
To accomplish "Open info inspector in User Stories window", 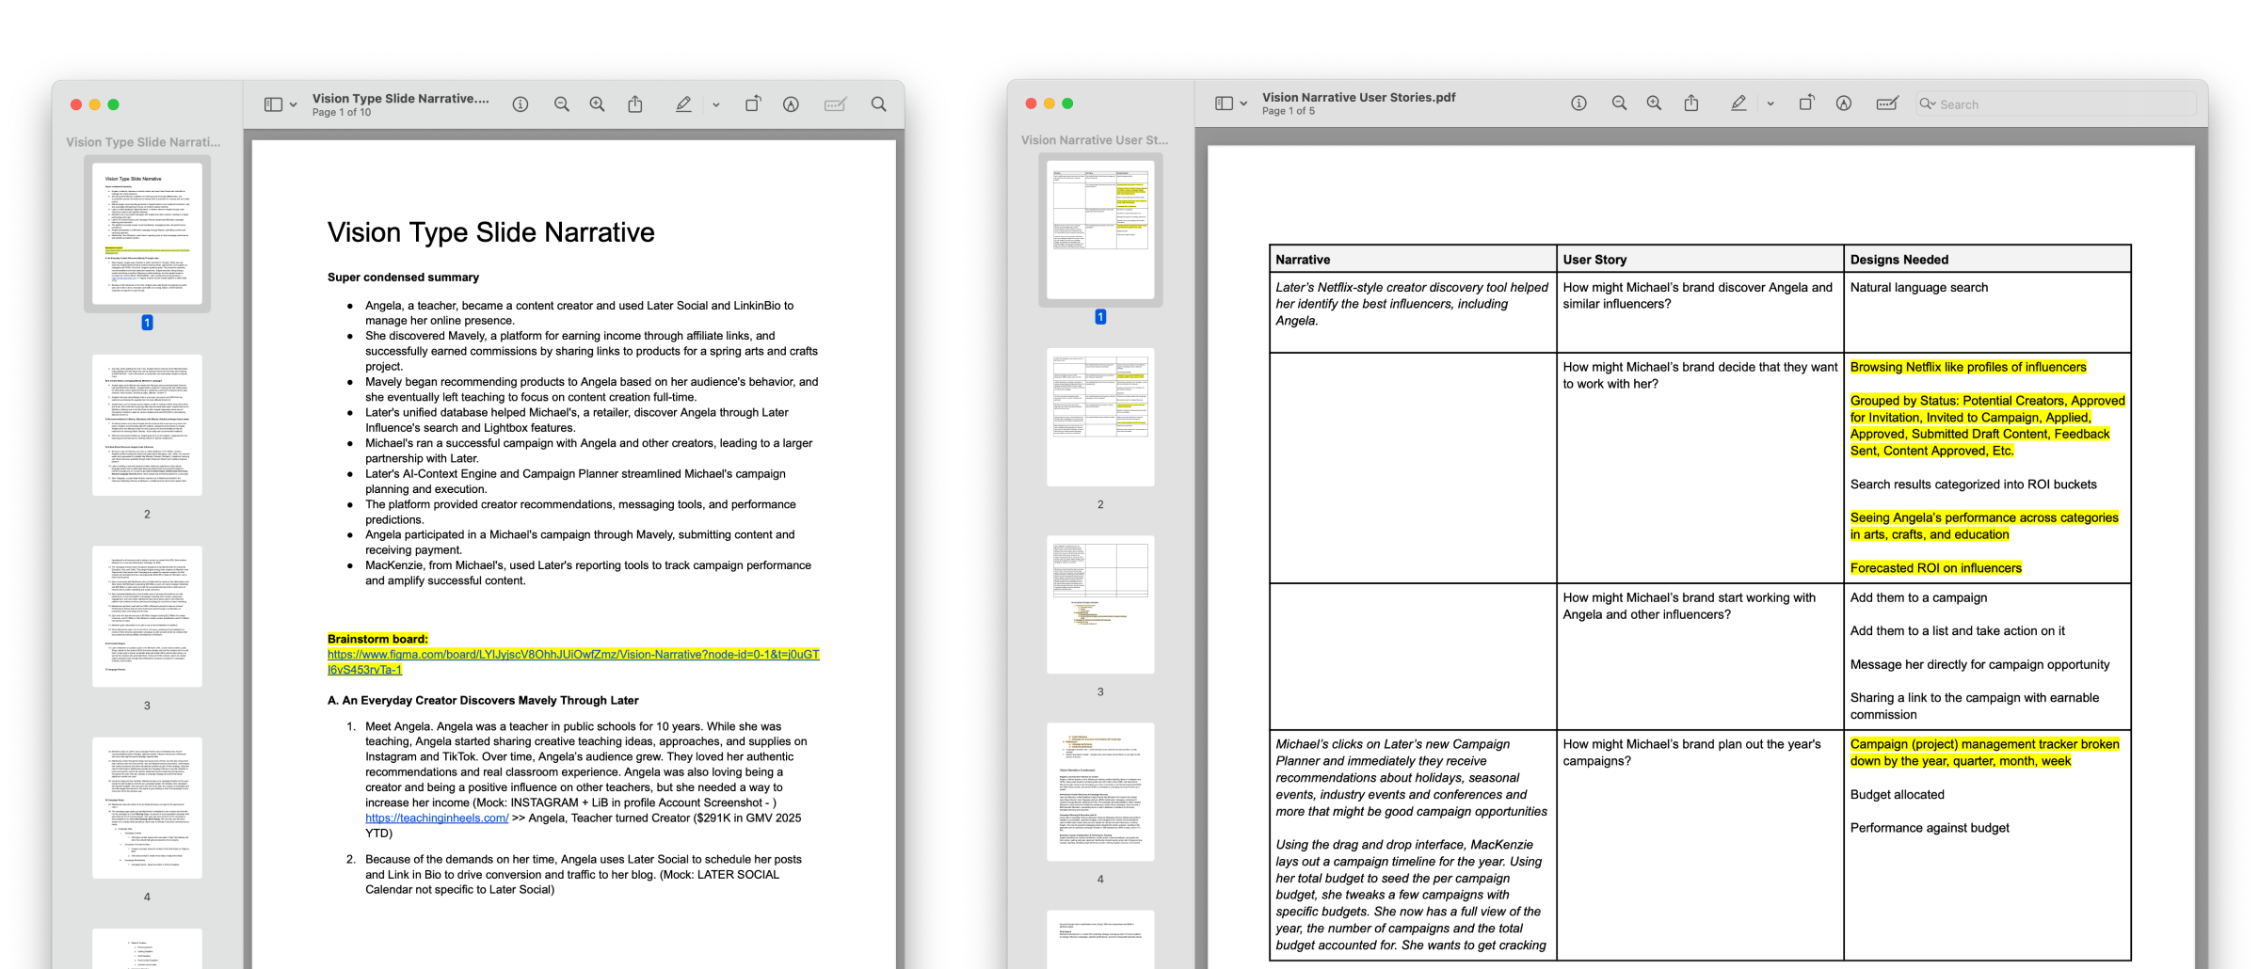I will pos(1579,103).
